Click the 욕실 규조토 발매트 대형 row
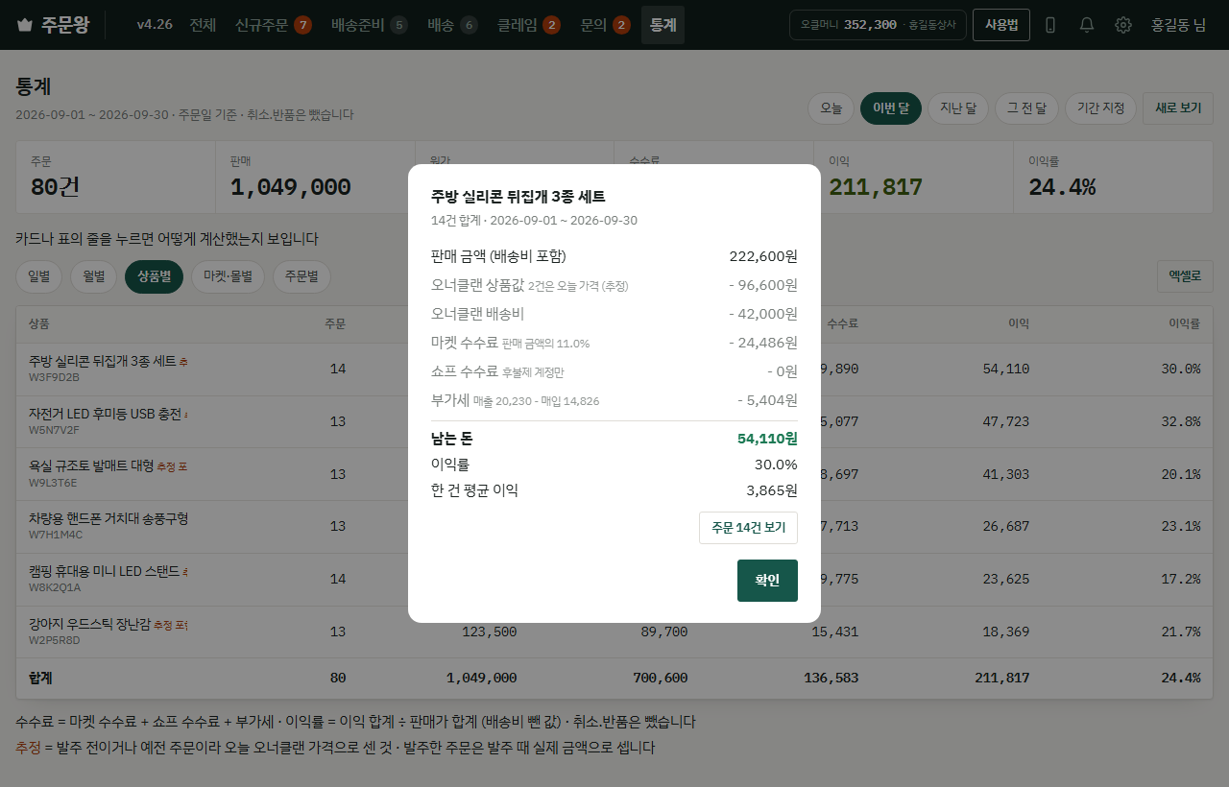Viewport: 1229px width, 787px height. pos(614,474)
